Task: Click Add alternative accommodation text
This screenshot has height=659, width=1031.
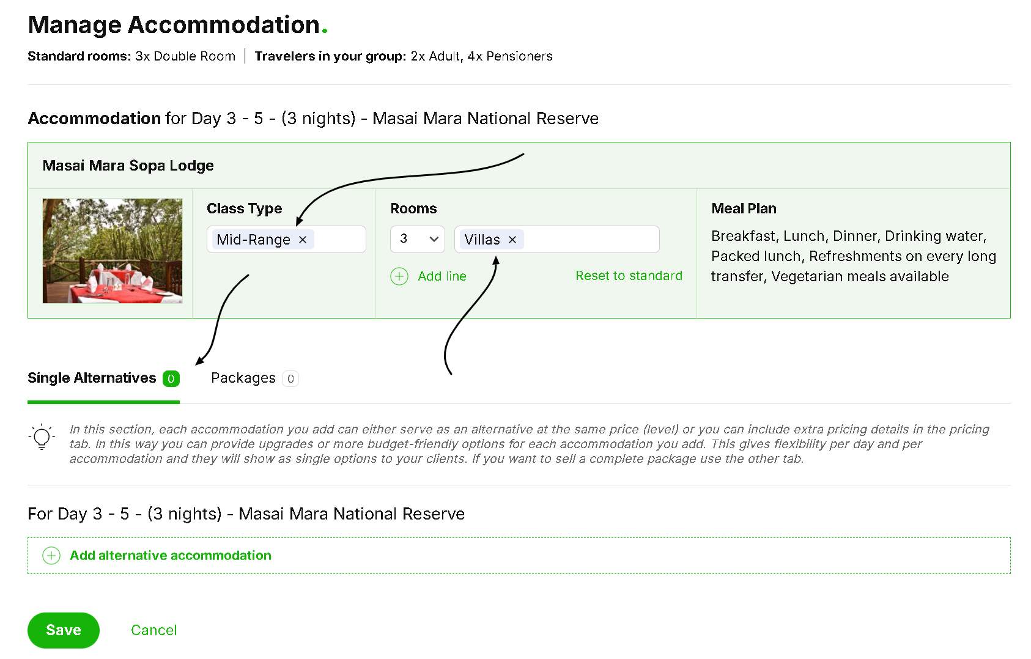Action: click(x=171, y=556)
